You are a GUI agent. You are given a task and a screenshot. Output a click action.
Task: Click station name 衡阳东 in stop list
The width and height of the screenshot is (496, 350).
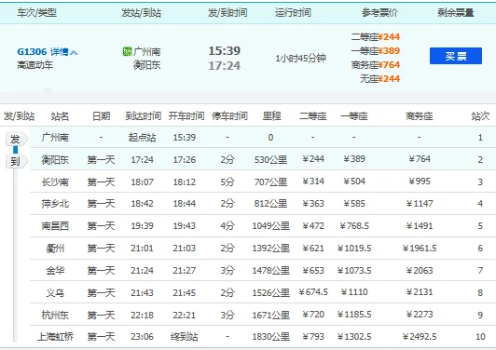pos(55,160)
